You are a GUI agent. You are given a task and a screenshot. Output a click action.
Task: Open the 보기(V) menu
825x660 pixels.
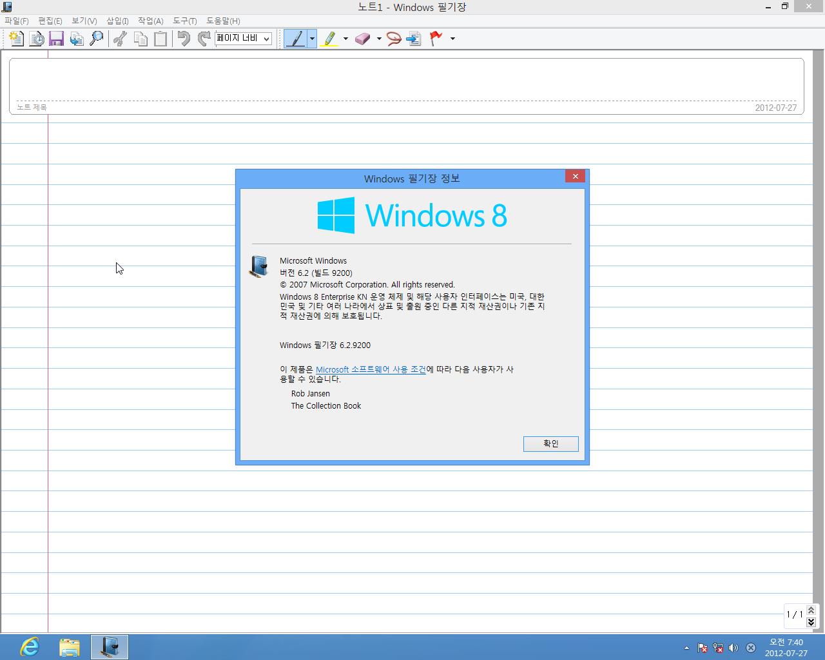(x=84, y=21)
